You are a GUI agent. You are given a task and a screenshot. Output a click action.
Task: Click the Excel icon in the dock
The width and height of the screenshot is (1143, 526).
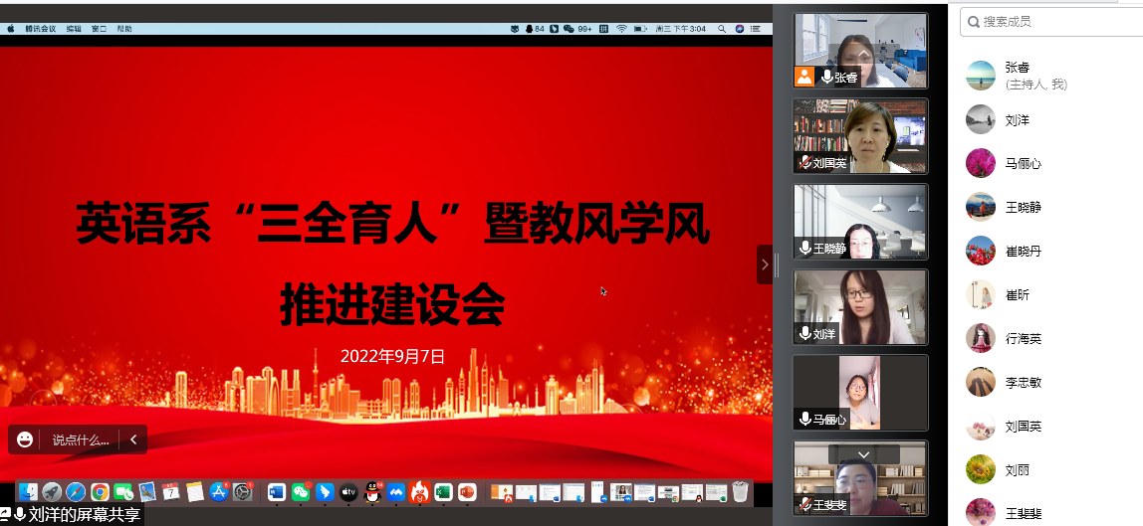[x=443, y=492]
